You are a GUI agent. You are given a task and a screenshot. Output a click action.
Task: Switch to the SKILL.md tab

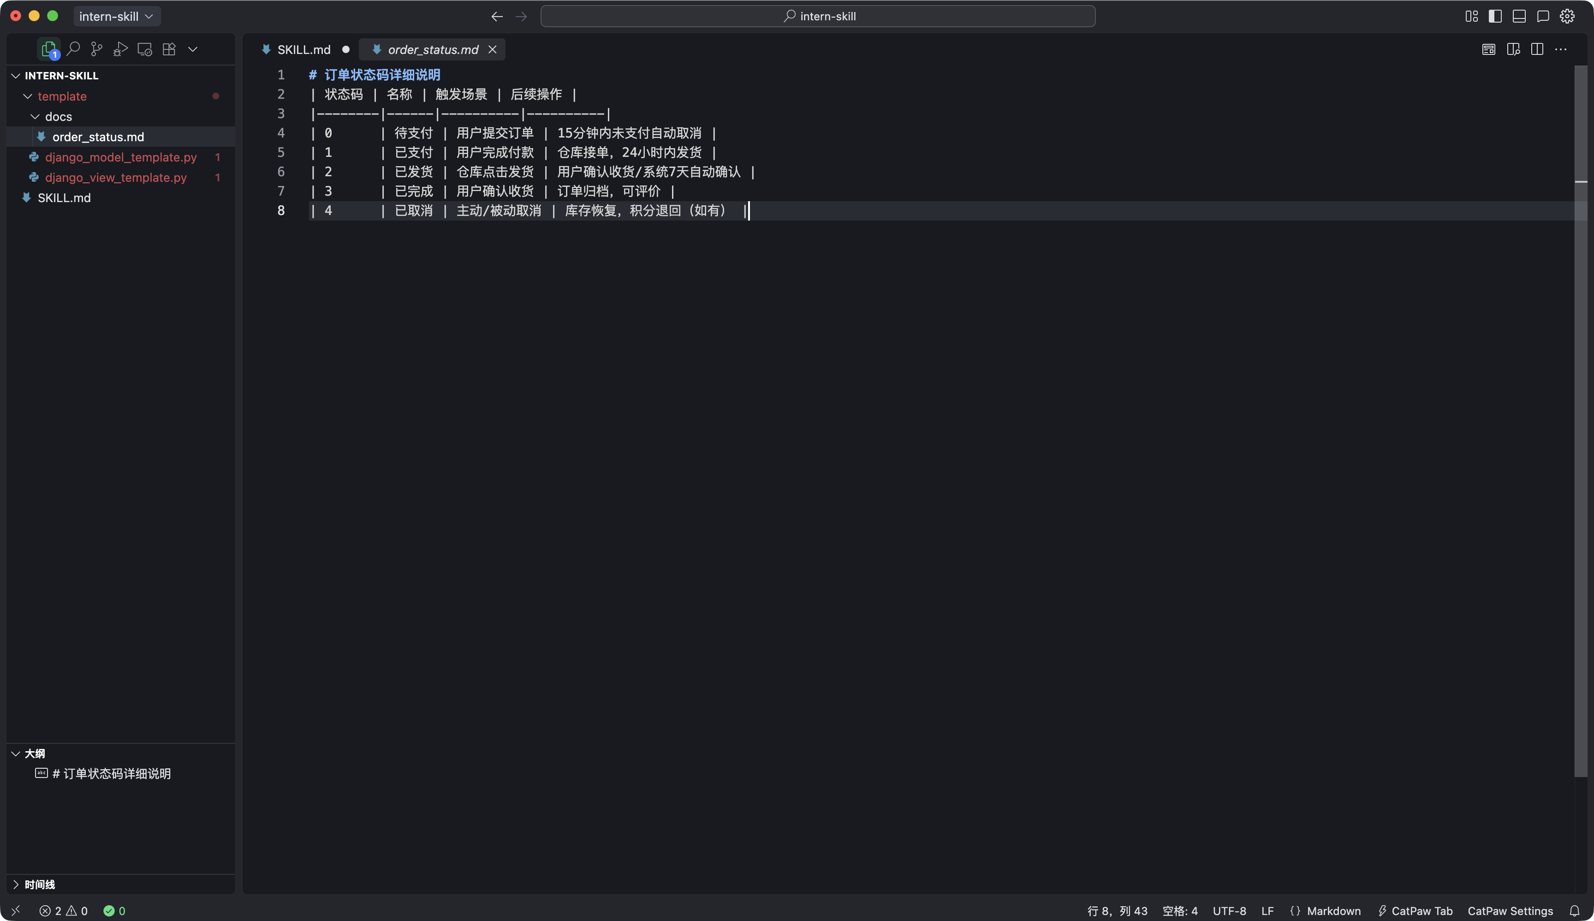(x=303, y=49)
